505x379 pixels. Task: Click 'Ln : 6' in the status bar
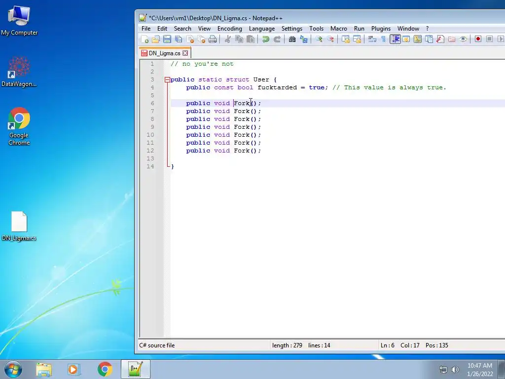tap(388, 345)
